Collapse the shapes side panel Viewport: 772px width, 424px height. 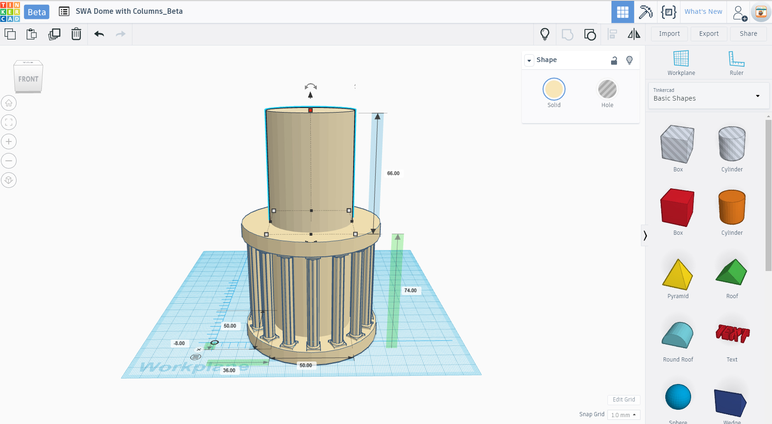[x=645, y=236]
